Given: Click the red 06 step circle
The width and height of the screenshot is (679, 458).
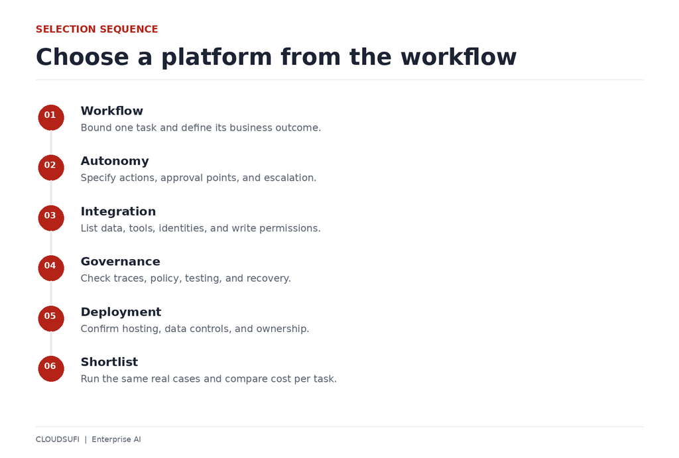Looking at the screenshot, I should coord(51,369).
